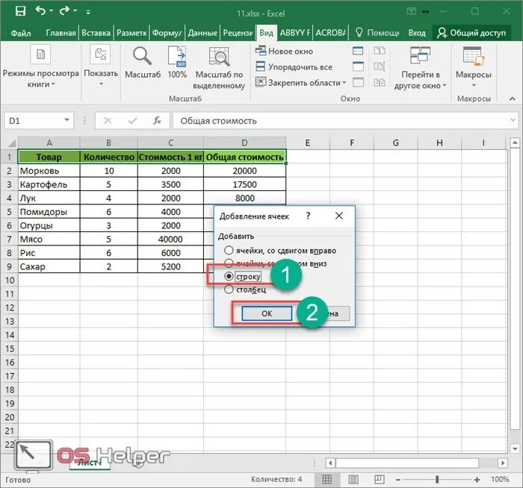Click the Показать icon

(100, 54)
